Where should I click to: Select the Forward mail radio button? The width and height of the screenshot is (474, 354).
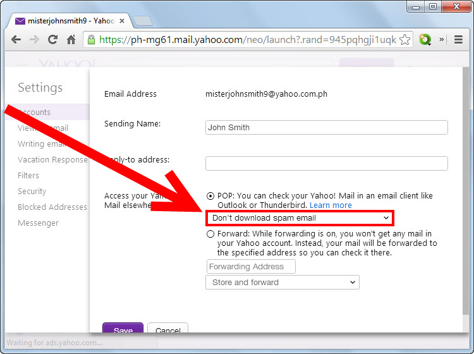(x=210, y=234)
